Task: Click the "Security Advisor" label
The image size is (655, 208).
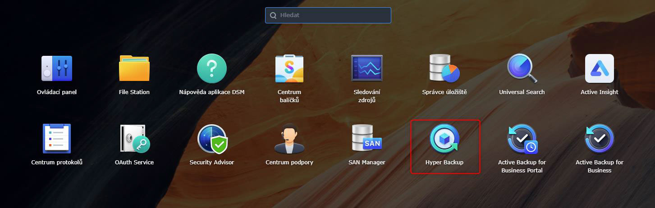Action: (x=212, y=162)
